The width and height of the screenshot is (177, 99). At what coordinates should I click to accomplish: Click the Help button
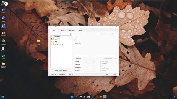[107, 75]
